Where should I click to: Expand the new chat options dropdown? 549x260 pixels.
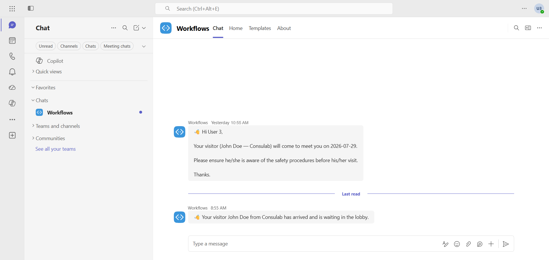(x=144, y=28)
